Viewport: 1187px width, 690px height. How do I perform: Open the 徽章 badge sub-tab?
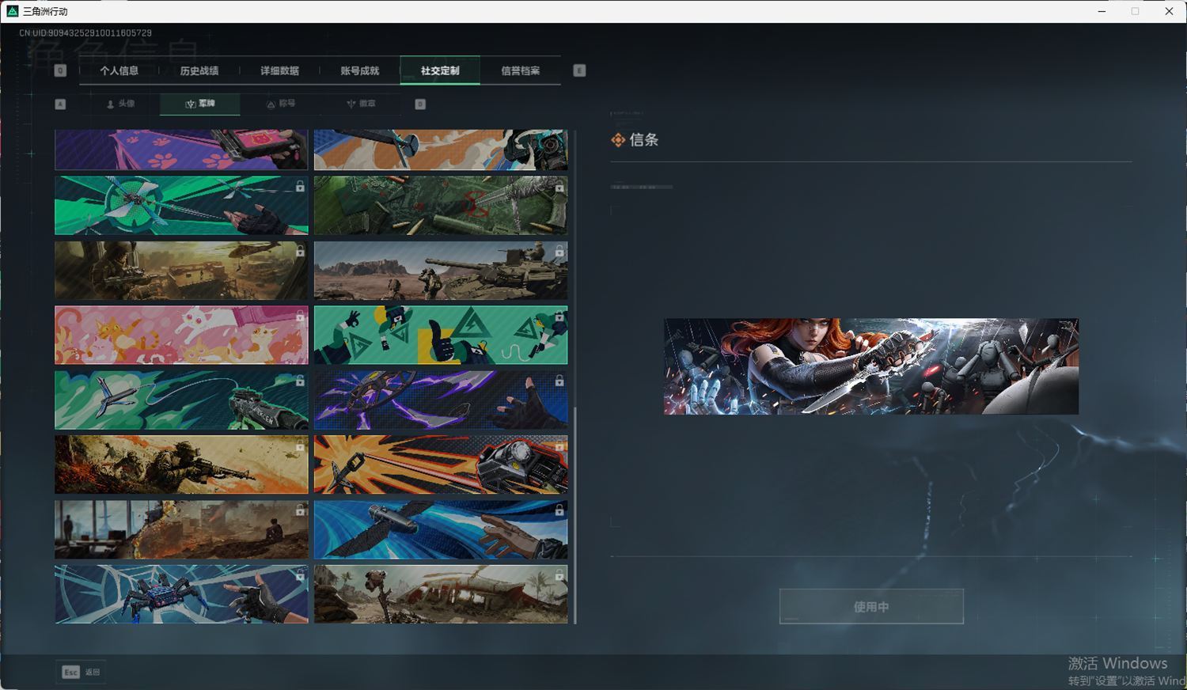pyautogui.click(x=361, y=104)
